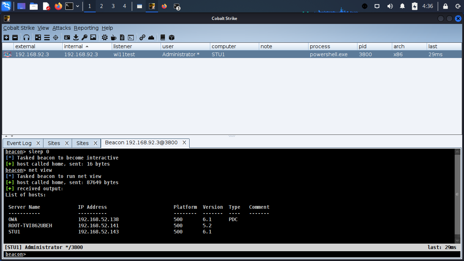Sort sessions by note column header
The height and width of the screenshot is (261, 464).
point(283,46)
